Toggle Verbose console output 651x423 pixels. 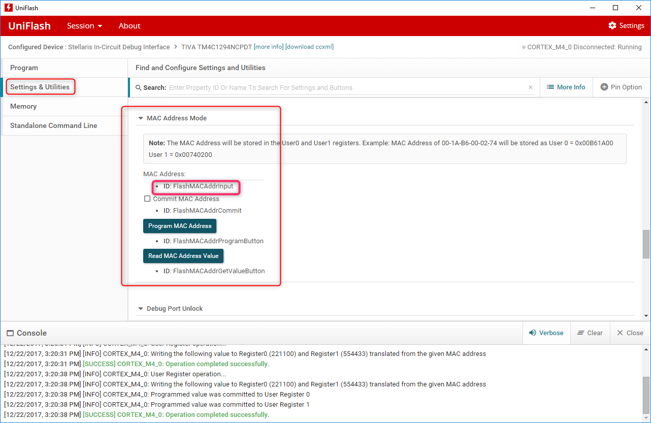(546, 333)
